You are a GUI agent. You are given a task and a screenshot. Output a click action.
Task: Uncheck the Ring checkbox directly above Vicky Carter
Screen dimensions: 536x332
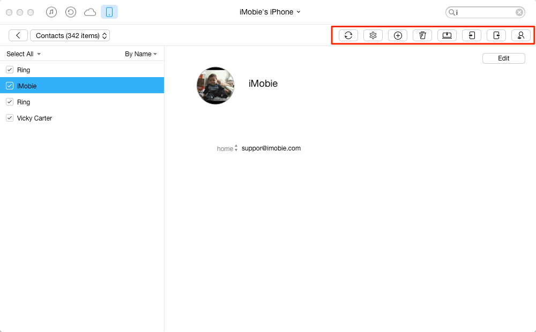click(10, 102)
